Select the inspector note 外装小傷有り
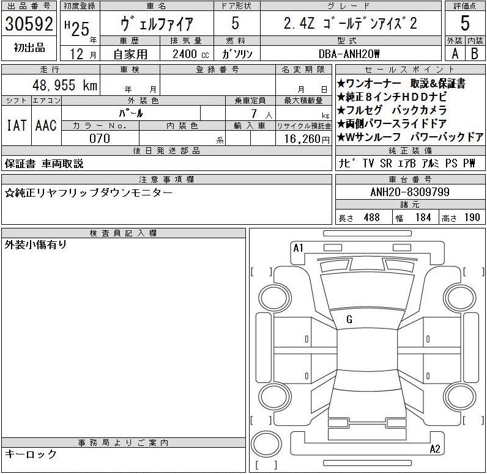Viewport: 487px width, 474px height. tap(36, 245)
